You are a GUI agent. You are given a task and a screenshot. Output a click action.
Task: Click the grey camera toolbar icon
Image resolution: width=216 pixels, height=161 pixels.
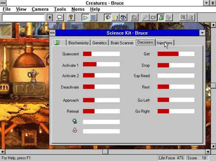(x=134, y=18)
